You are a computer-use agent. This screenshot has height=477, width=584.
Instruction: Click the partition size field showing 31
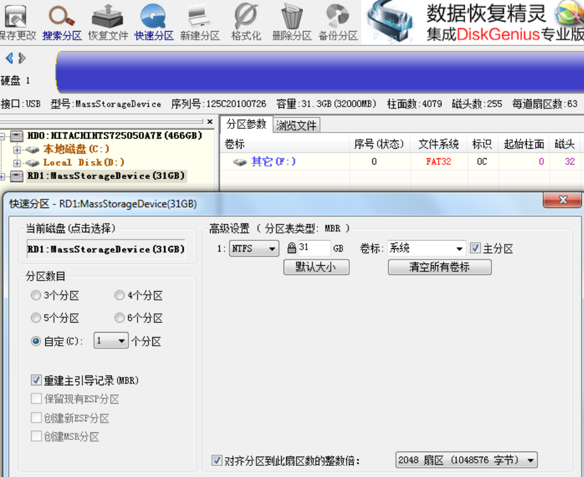pos(313,248)
